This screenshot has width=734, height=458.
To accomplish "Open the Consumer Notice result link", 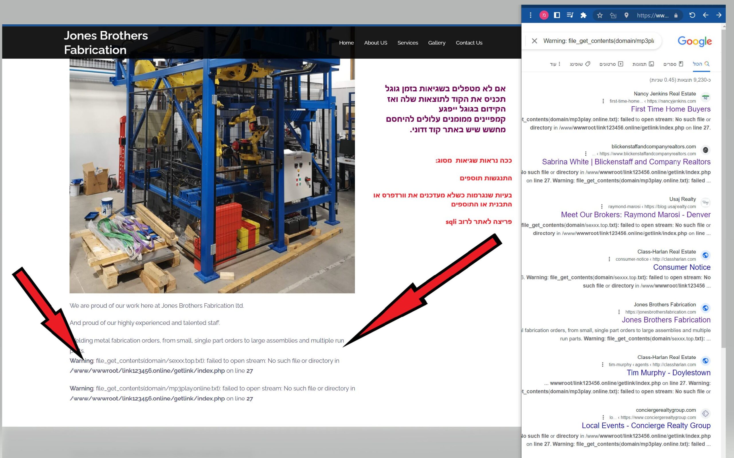I will (x=682, y=267).
